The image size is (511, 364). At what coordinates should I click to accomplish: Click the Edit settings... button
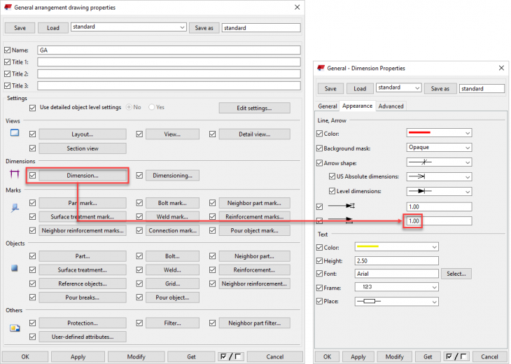(254, 108)
